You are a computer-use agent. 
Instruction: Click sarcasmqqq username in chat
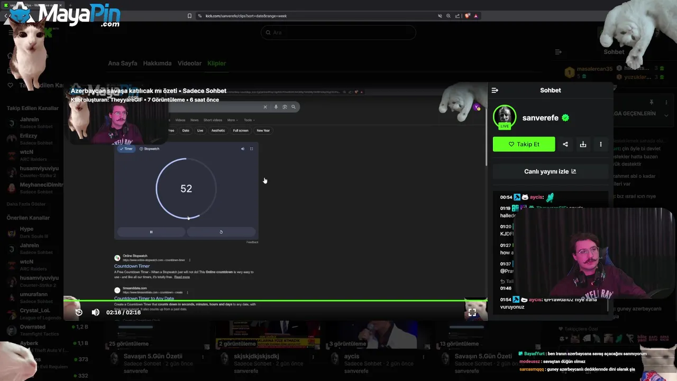(x=532, y=369)
